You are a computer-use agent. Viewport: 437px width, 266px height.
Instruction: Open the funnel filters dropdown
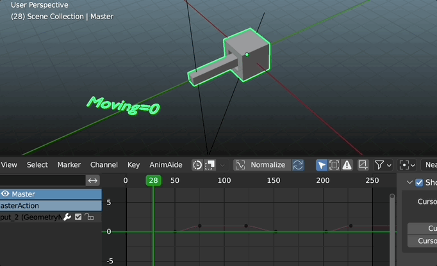point(383,165)
